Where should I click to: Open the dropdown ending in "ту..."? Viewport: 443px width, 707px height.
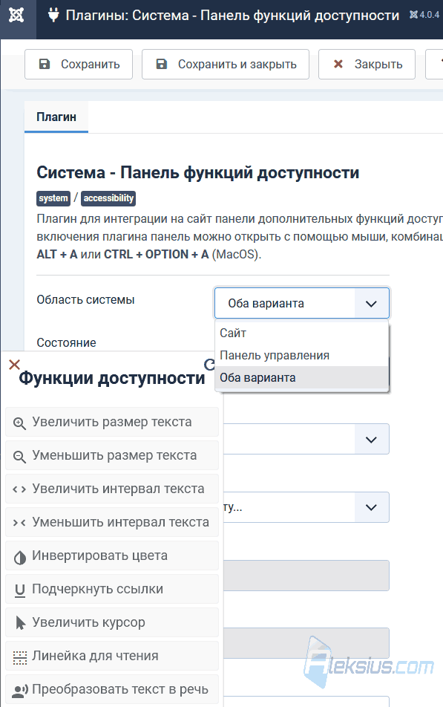pos(306,507)
